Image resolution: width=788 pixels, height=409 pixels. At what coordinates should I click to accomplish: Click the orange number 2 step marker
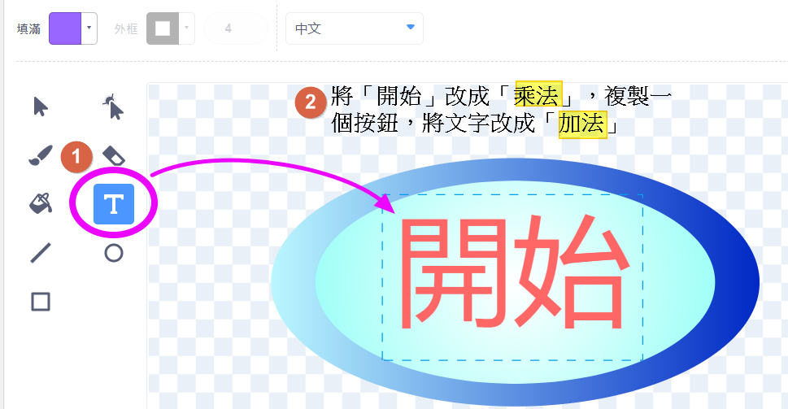(310, 103)
